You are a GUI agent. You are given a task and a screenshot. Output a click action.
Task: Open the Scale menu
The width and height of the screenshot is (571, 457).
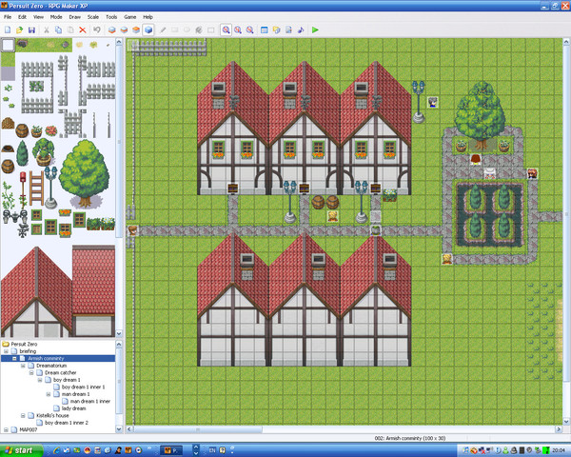[93, 17]
